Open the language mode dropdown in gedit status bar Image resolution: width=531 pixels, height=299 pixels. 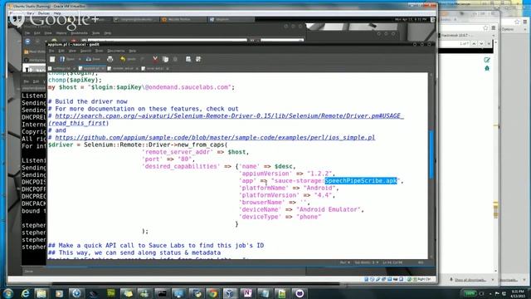click(x=345, y=262)
